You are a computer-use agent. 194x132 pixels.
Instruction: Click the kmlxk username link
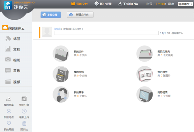[160, 4]
